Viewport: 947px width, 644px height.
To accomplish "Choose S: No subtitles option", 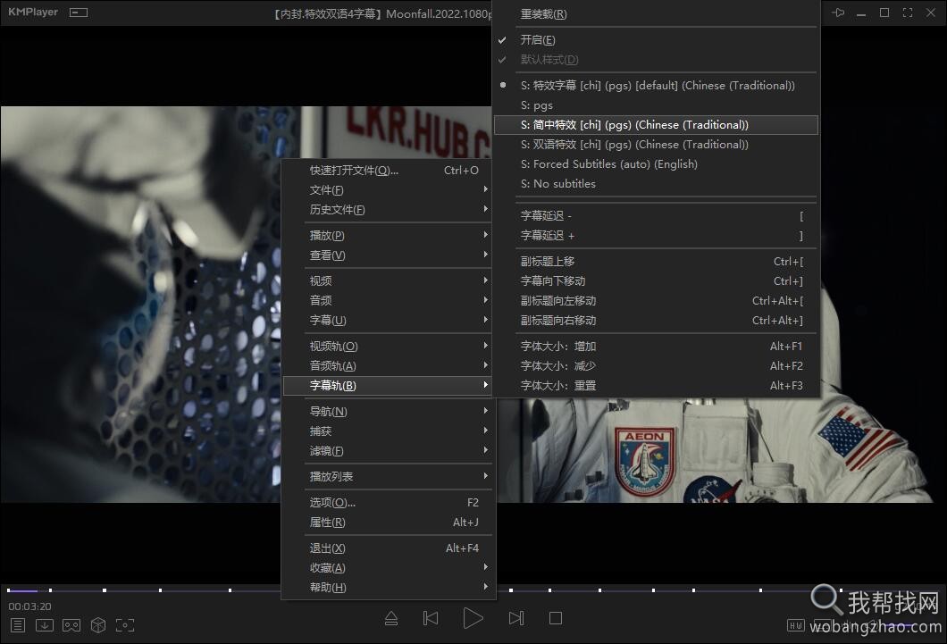I will [656, 184].
